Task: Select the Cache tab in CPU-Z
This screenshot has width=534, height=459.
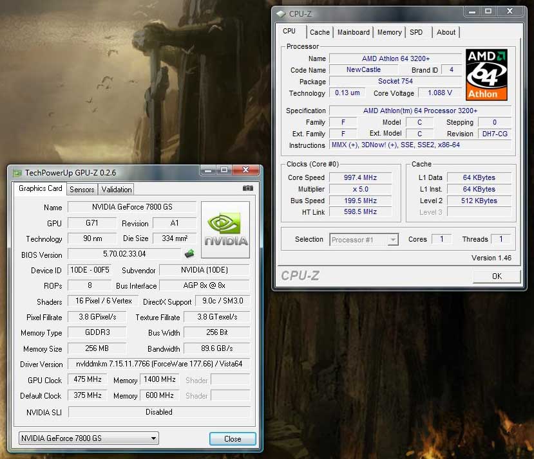Action: point(319,32)
